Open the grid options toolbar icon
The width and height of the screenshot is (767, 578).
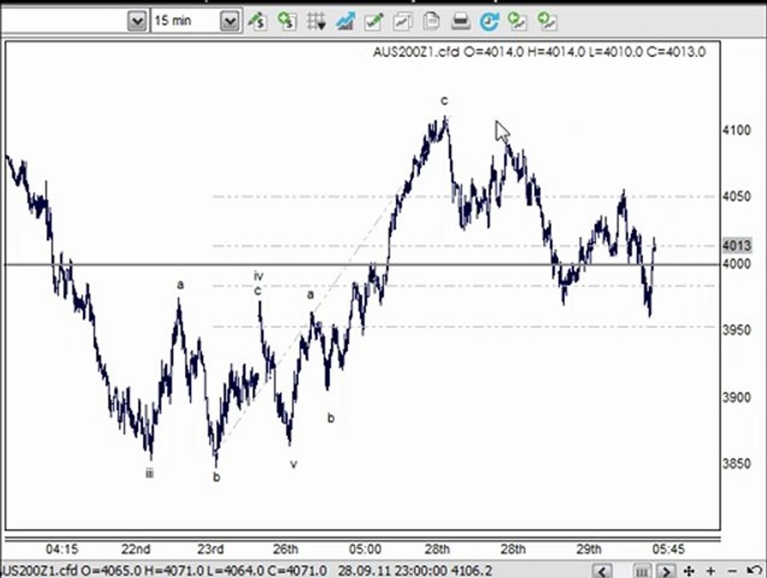click(316, 21)
